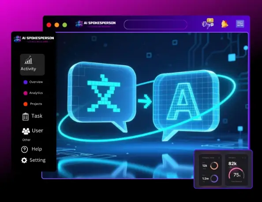262x202 pixels.
Task: Open the Activity bar-chart icon
Action: (x=28, y=60)
